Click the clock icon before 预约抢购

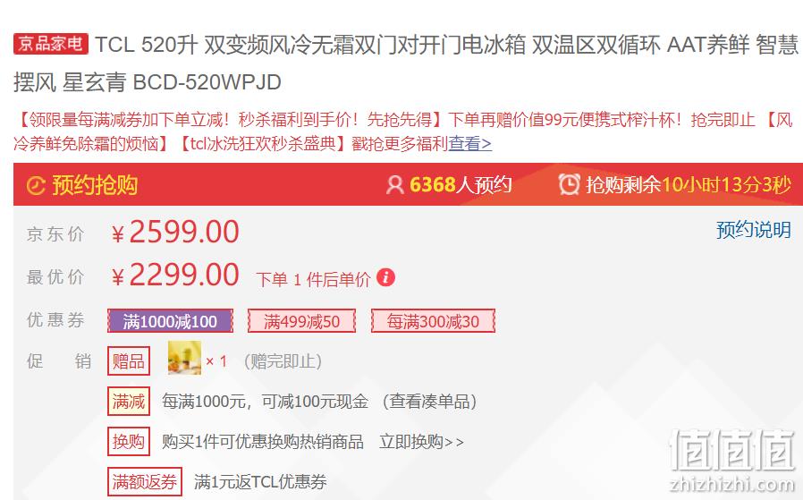(x=36, y=185)
